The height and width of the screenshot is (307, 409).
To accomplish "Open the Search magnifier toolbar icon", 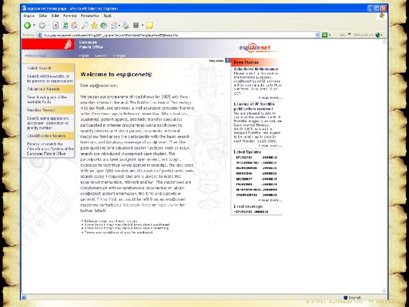I will [x=85, y=26].
